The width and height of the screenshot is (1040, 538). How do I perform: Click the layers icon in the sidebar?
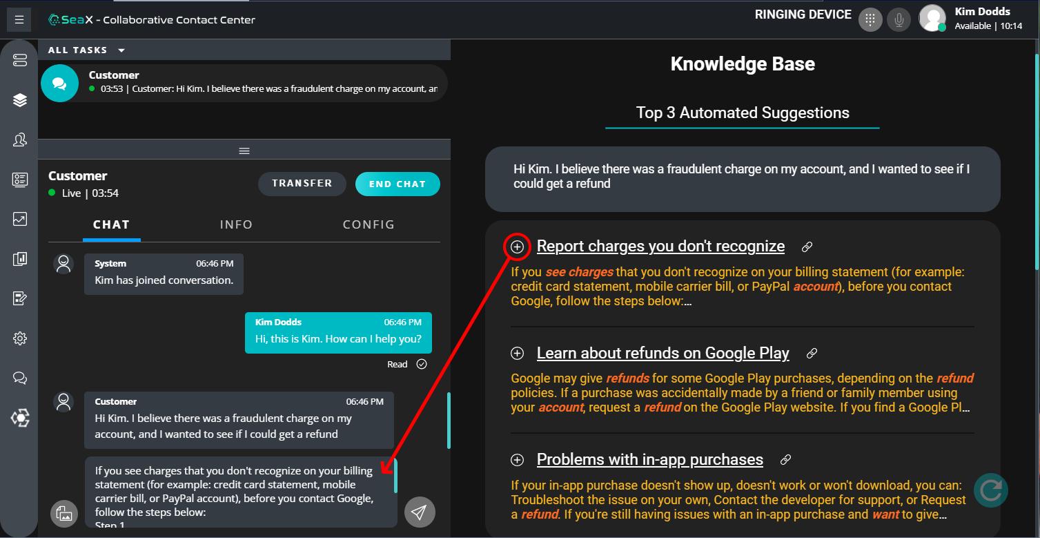coord(19,100)
